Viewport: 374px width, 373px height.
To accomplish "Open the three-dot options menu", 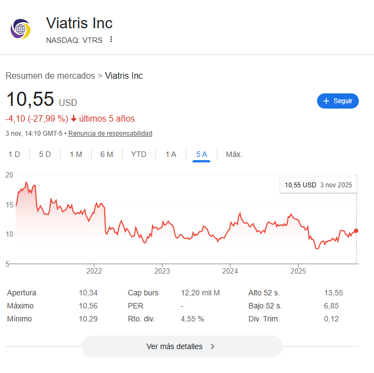I will point(111,39).
